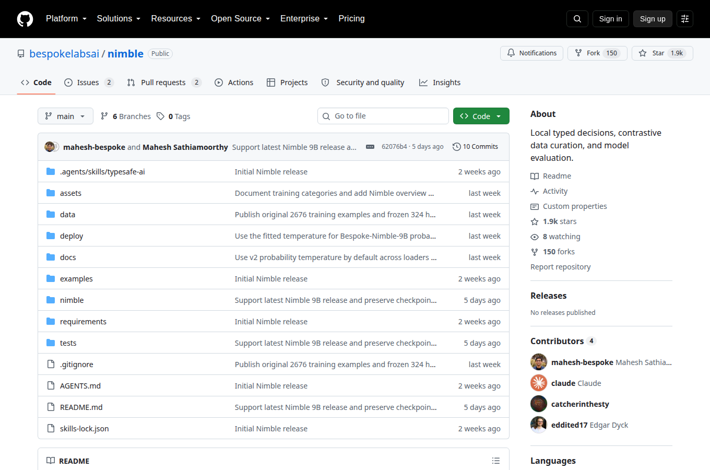Click the GitHub logo icon
The image size is (710, 470).
pyautogui.click(x=25, y=19)
